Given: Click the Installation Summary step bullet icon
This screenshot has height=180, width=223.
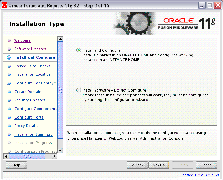Looking at the screenshot, I should coord(9,135).
